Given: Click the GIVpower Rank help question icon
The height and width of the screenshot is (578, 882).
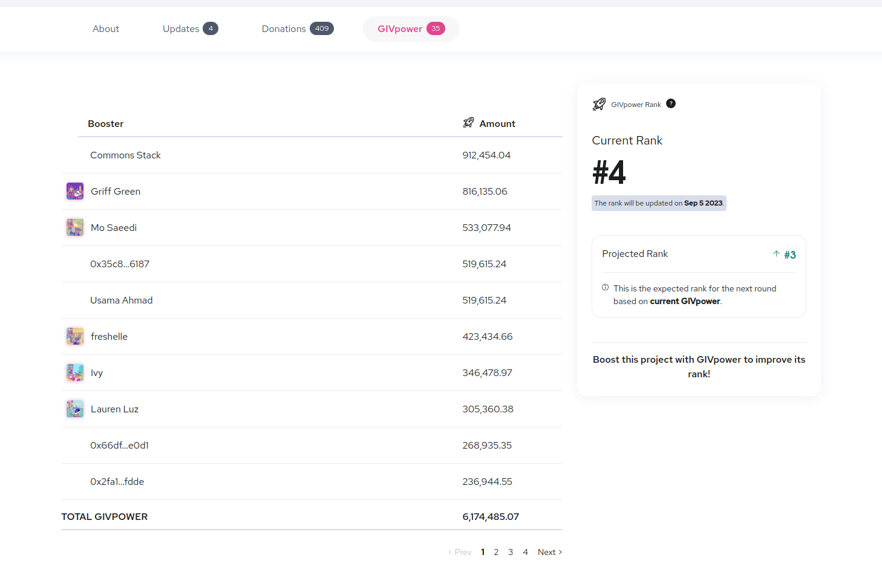Looking at the screenshot, I should coord(671,103).
